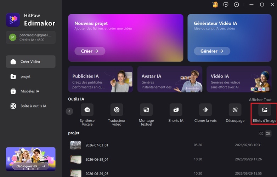This screenshot has height=177, width=277.
Task: Click the projet folder icon
Action: point(13,76)
